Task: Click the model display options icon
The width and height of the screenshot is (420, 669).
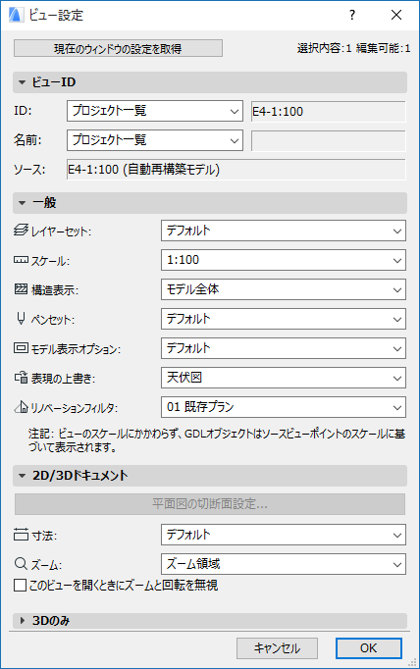Action: point(21,348)
